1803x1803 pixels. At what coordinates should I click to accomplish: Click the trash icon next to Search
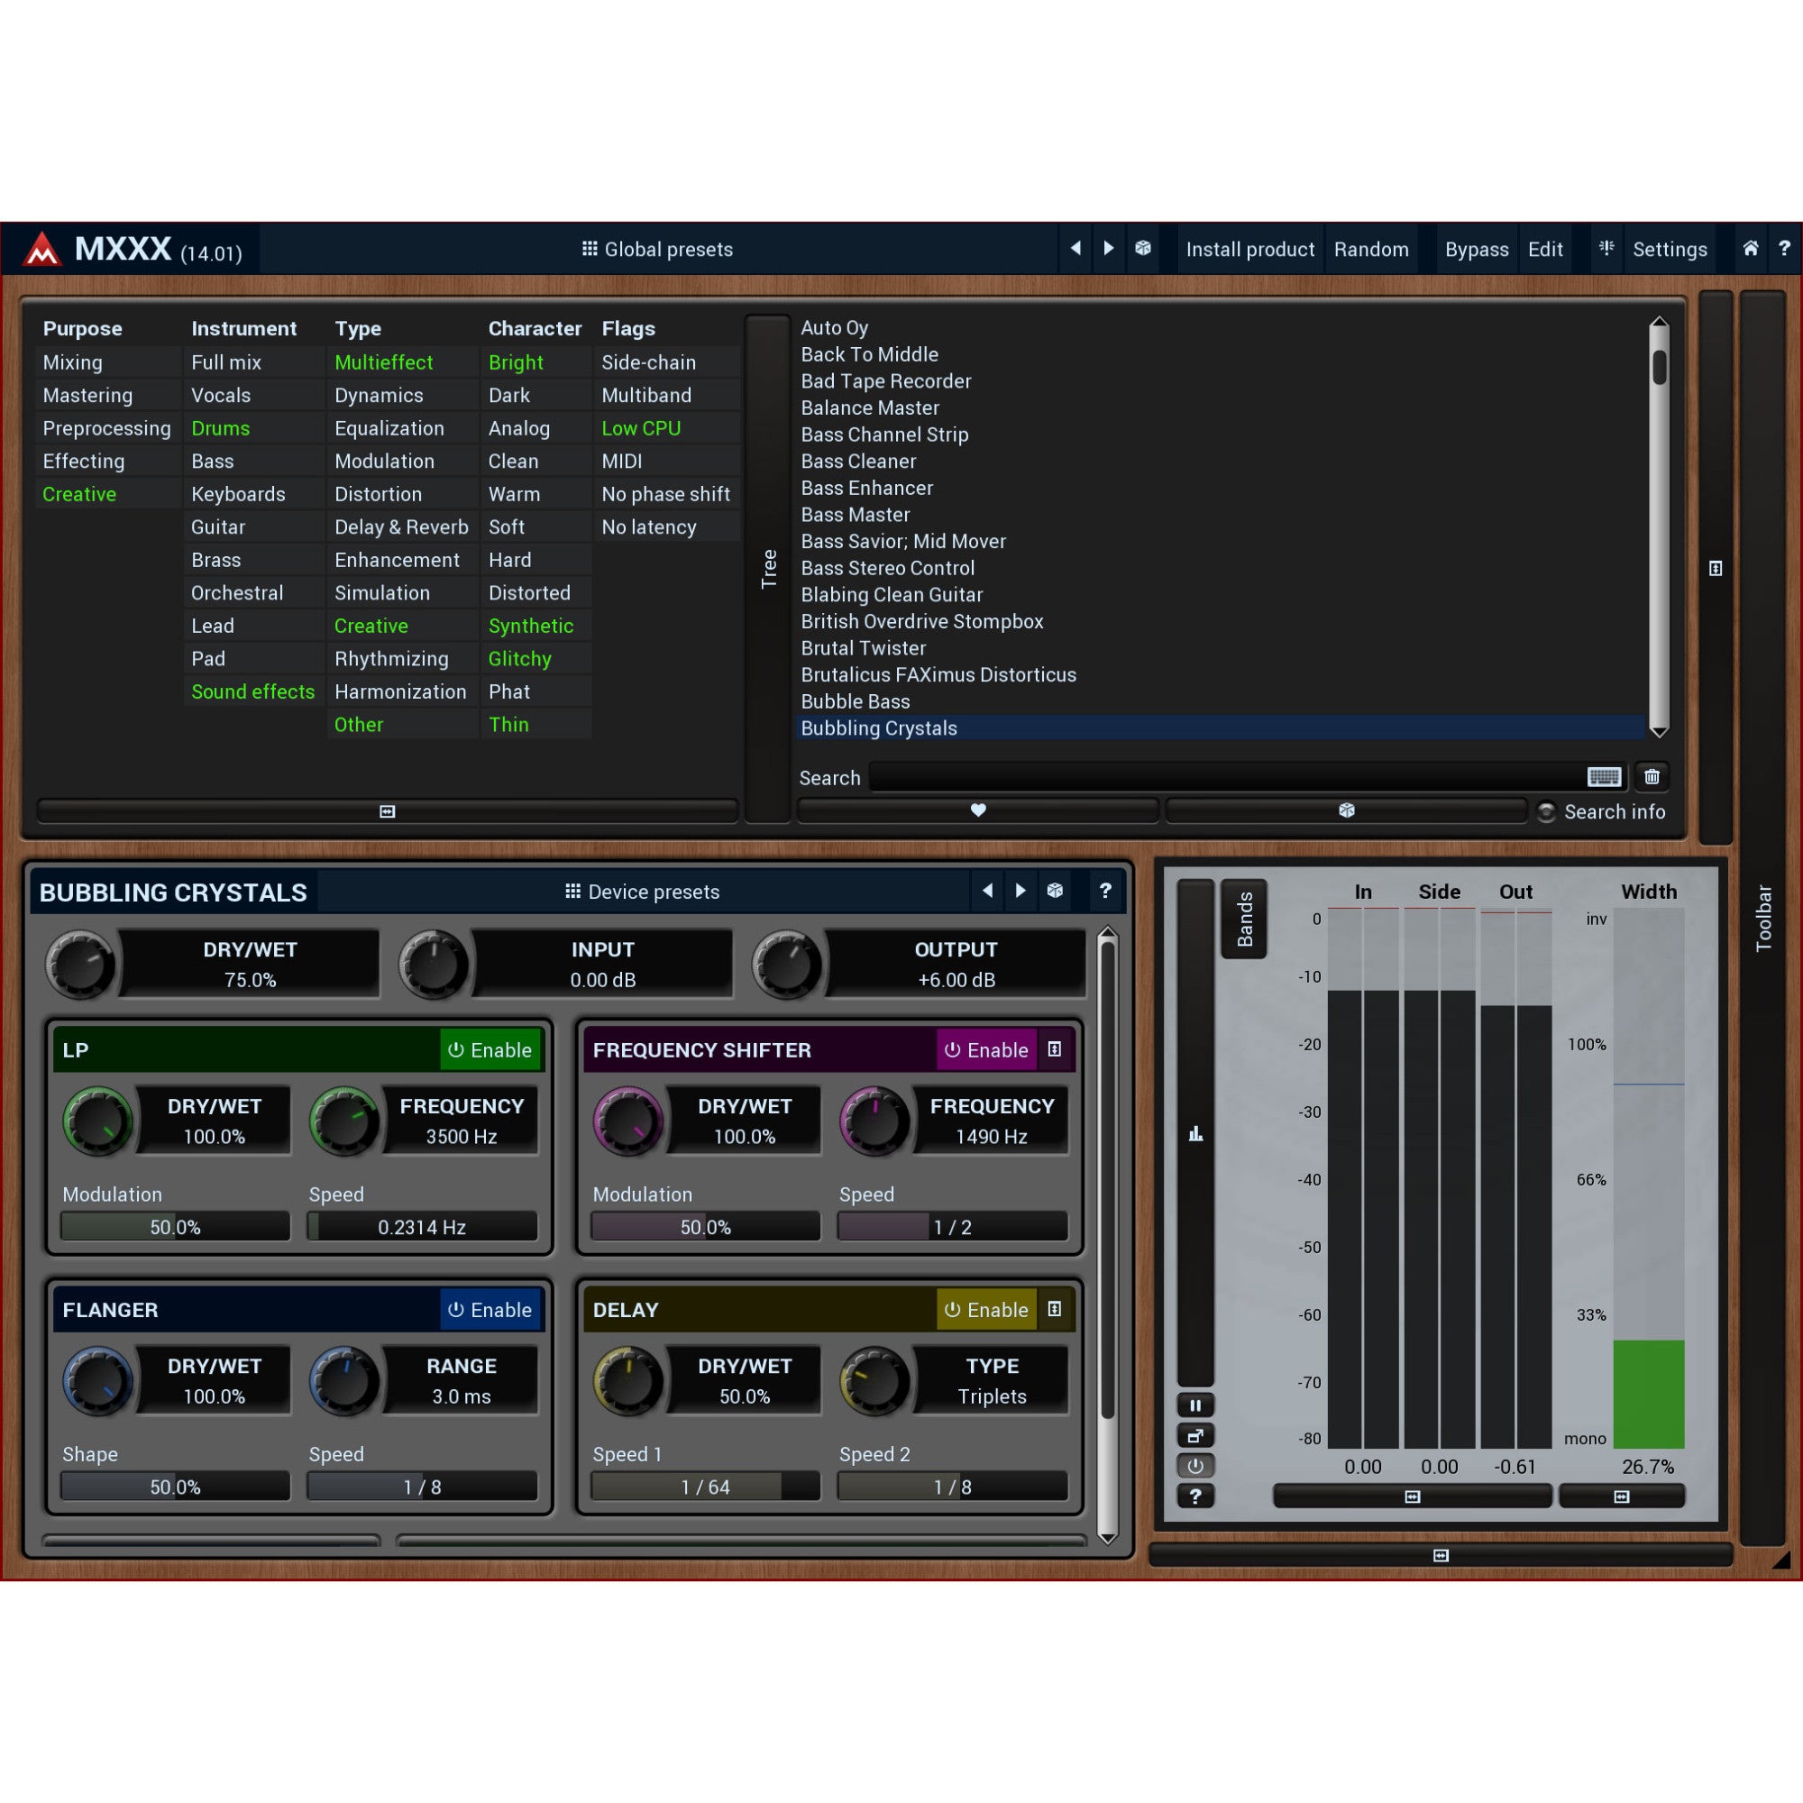click(x=1651, y=776)
